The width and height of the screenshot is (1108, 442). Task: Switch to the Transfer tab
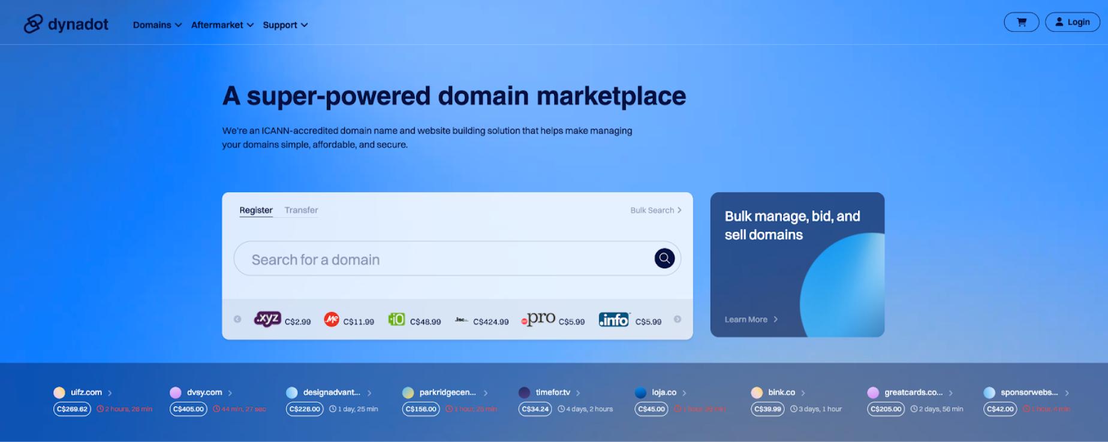point(301,210)
